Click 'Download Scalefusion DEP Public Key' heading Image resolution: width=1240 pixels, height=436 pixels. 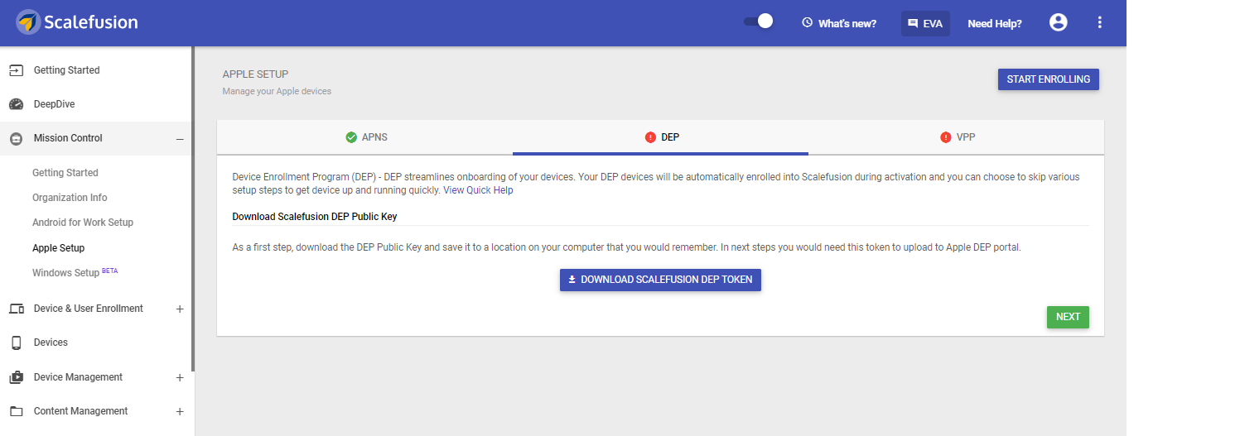point(315,217)
